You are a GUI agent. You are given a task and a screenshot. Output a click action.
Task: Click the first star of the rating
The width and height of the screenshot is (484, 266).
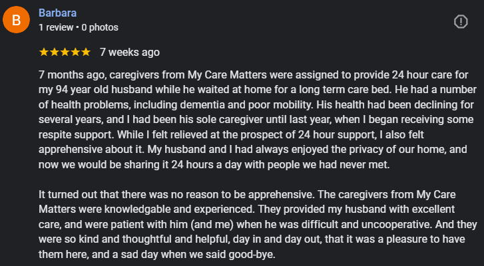tap(44, 52)
